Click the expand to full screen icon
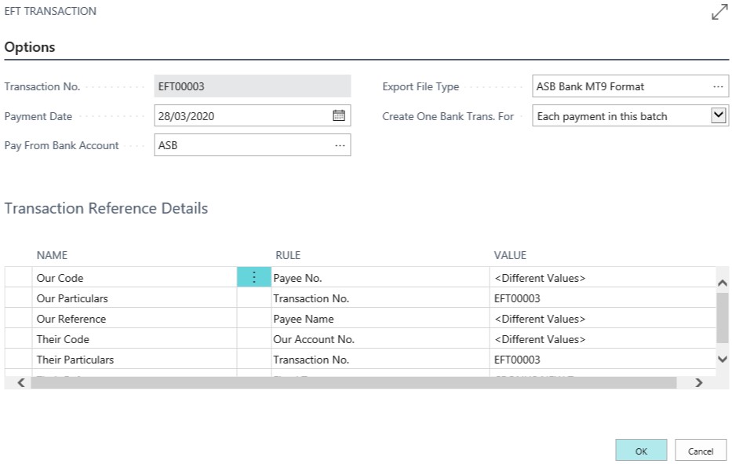This screenshot has width=732, height=464. point(719,11)
